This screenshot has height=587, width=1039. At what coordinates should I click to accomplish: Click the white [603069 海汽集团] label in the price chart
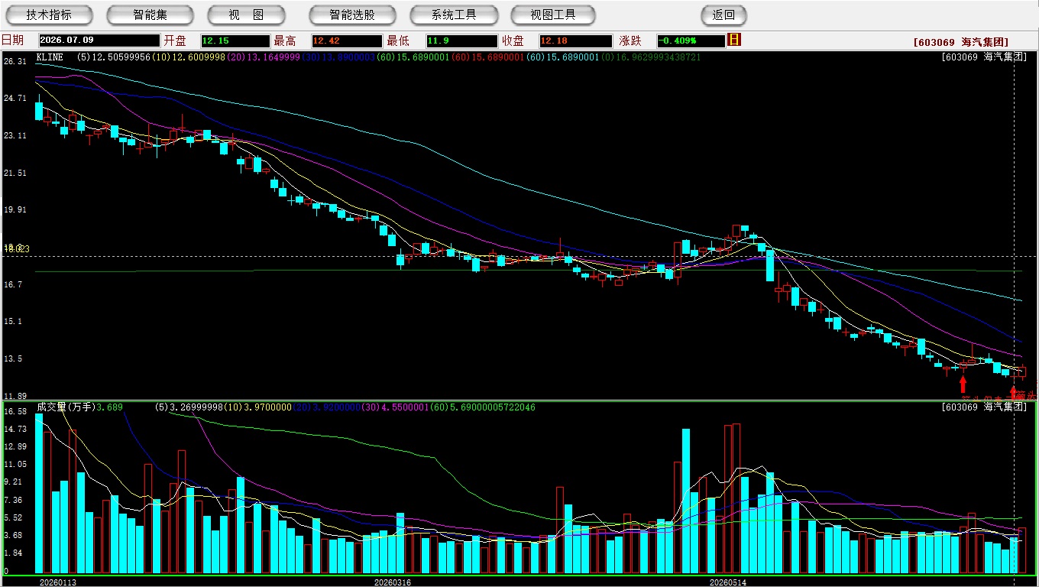pos(983,57)
